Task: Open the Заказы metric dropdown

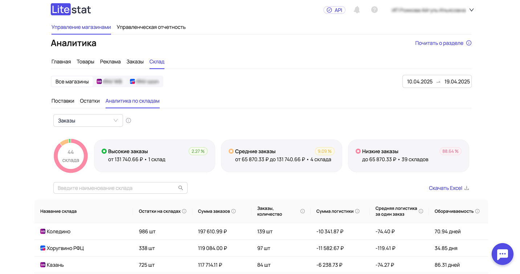Action: [88, 121]
